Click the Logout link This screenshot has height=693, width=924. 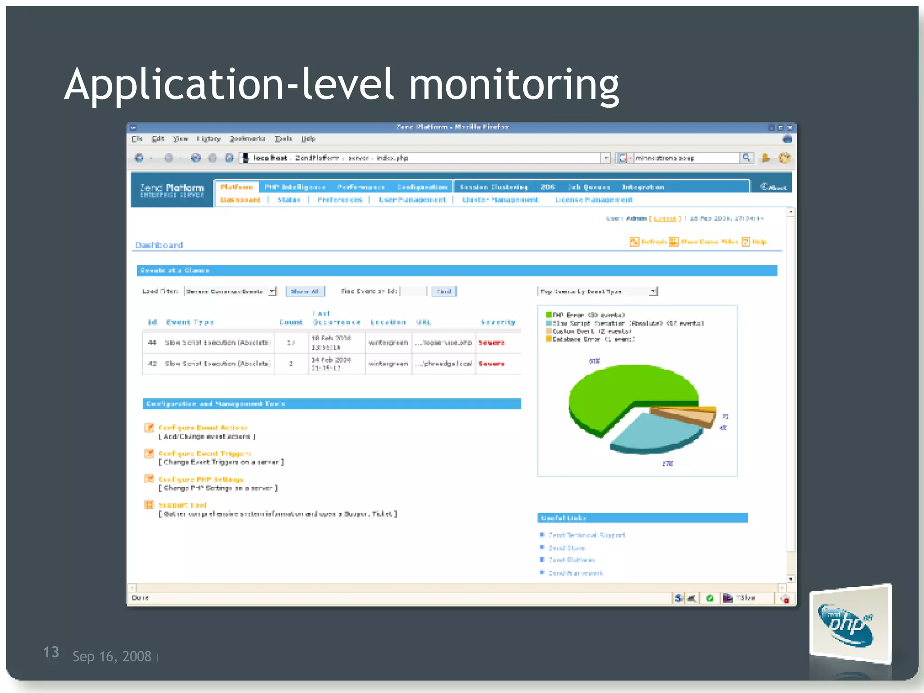coord(665,218)
